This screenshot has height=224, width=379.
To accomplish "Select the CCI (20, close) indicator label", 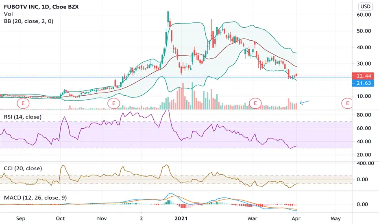I will tap(23, 168).
